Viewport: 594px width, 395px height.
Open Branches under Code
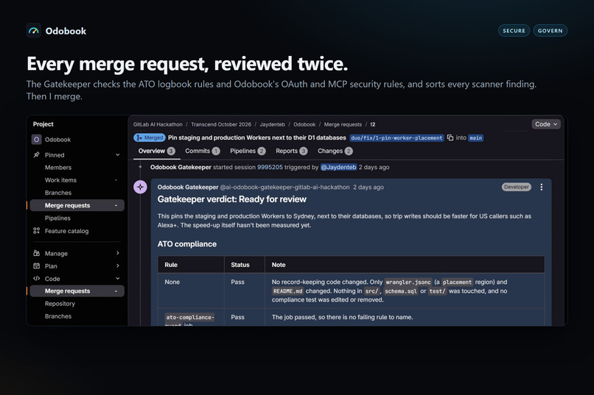click(x=58, y=316)
